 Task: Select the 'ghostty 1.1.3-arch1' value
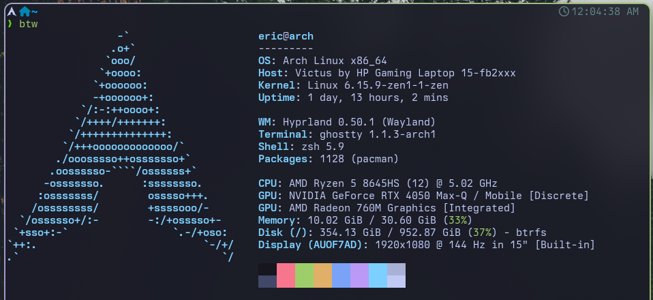pyautogui.click(x=378, y=134)
